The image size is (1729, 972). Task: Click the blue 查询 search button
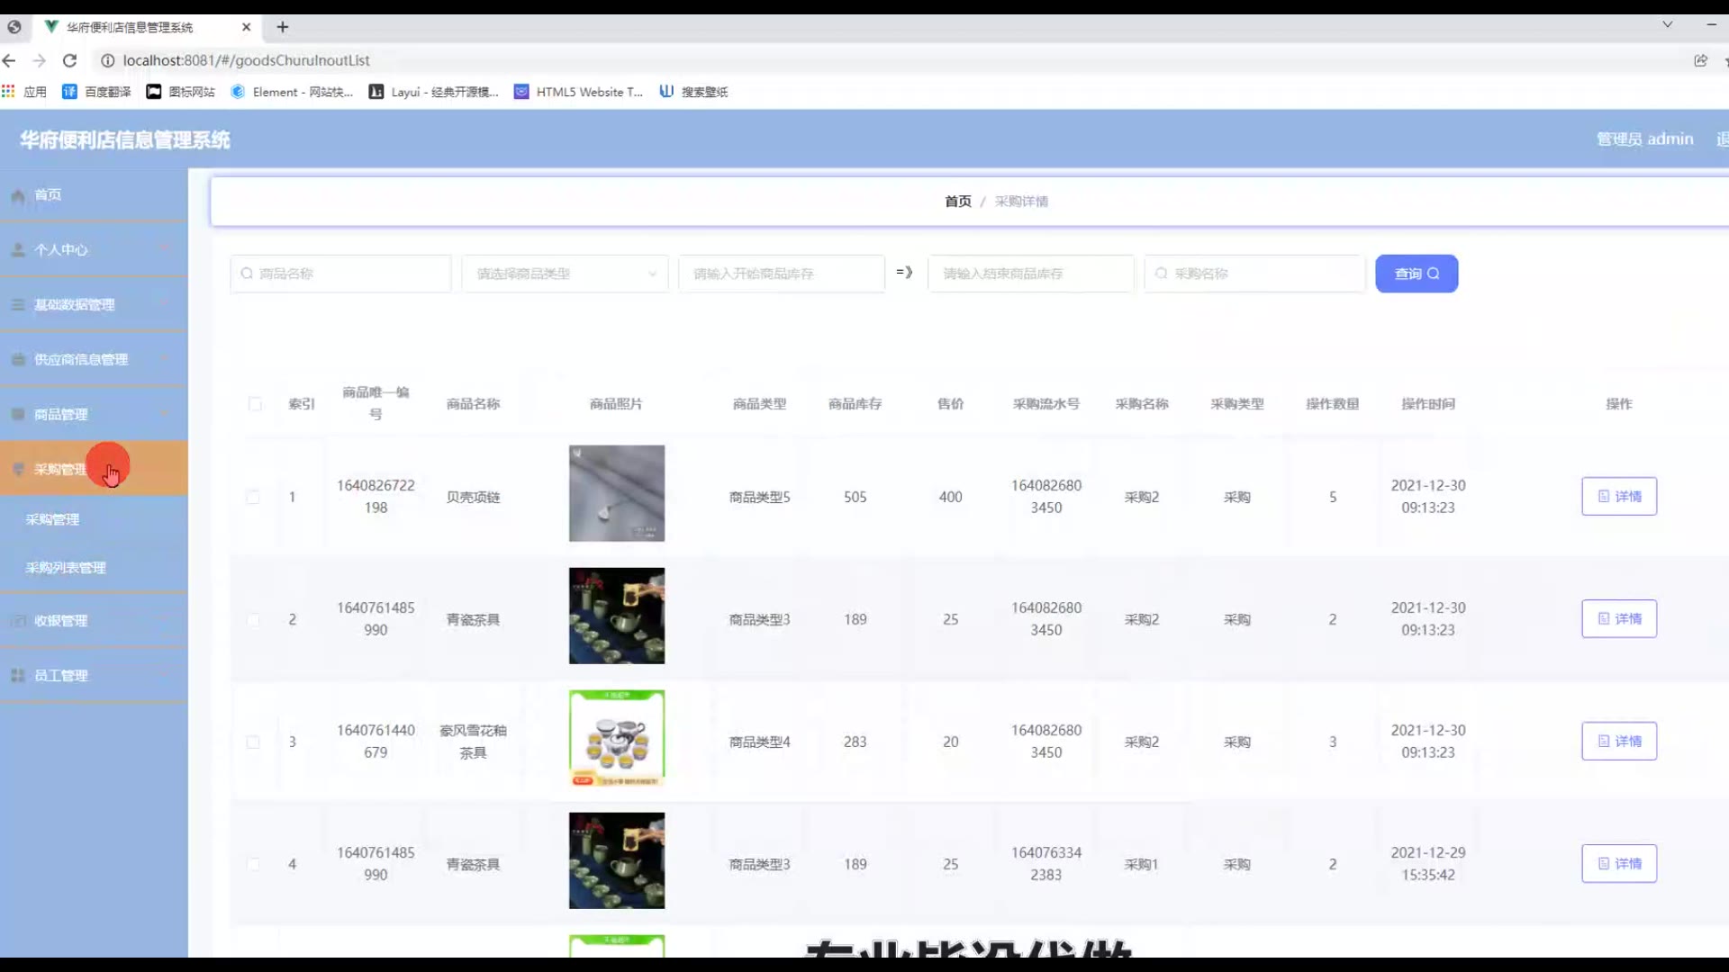pos(1416,274)
